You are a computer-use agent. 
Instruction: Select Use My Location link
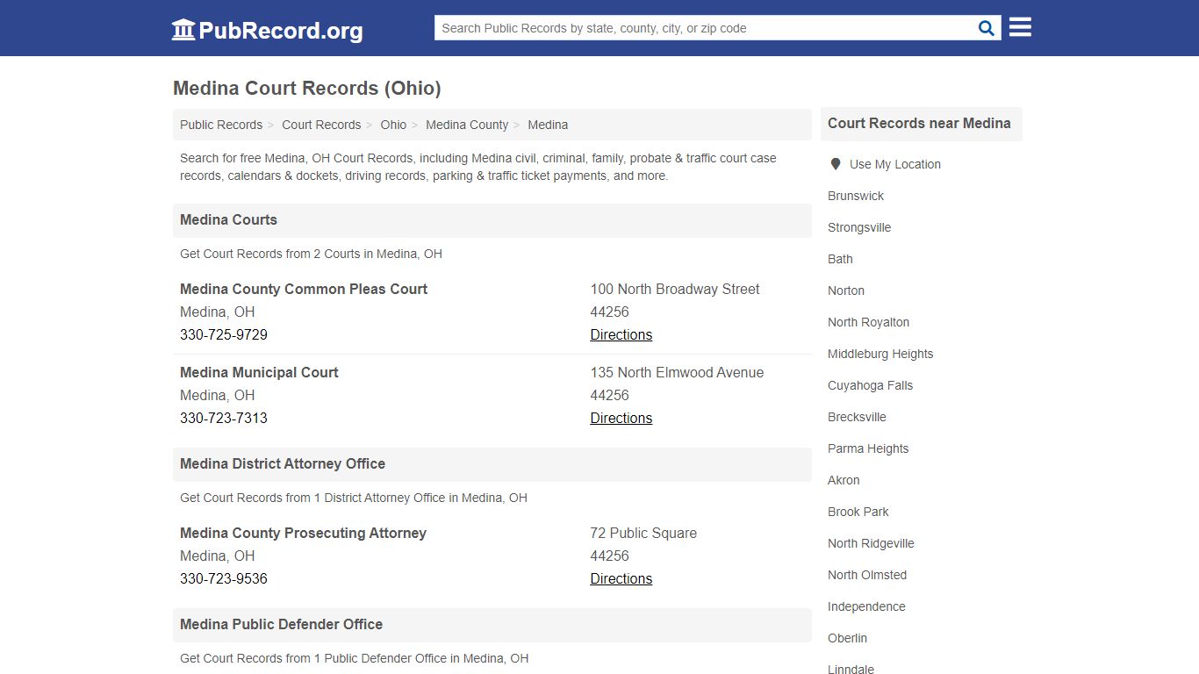point(894,164)
